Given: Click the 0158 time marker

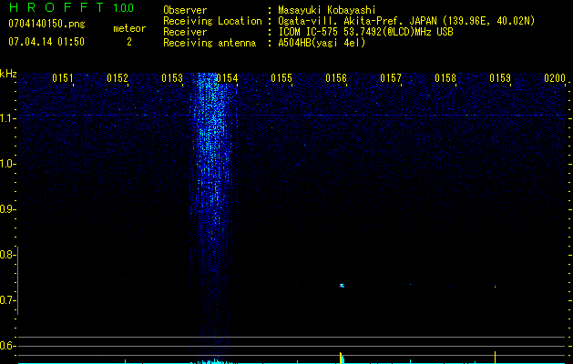Looking at the screenshot, I should [x=445, y=78].
